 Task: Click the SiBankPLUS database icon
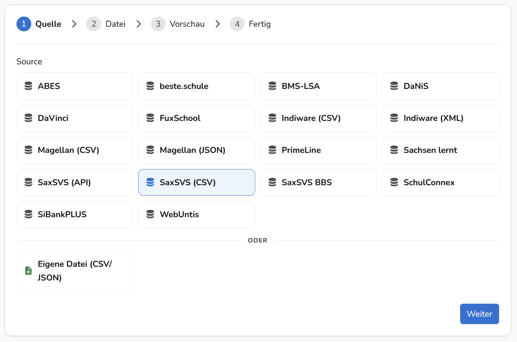[28, 214]
